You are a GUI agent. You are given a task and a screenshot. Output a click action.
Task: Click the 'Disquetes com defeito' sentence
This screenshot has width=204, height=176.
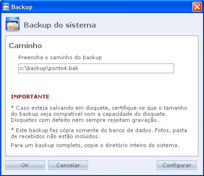click(85, 120)
